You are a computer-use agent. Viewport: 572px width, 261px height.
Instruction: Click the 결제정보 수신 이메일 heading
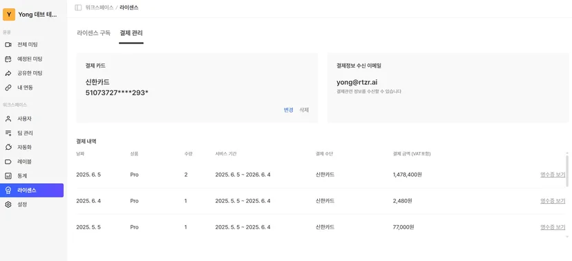[359, 66]
